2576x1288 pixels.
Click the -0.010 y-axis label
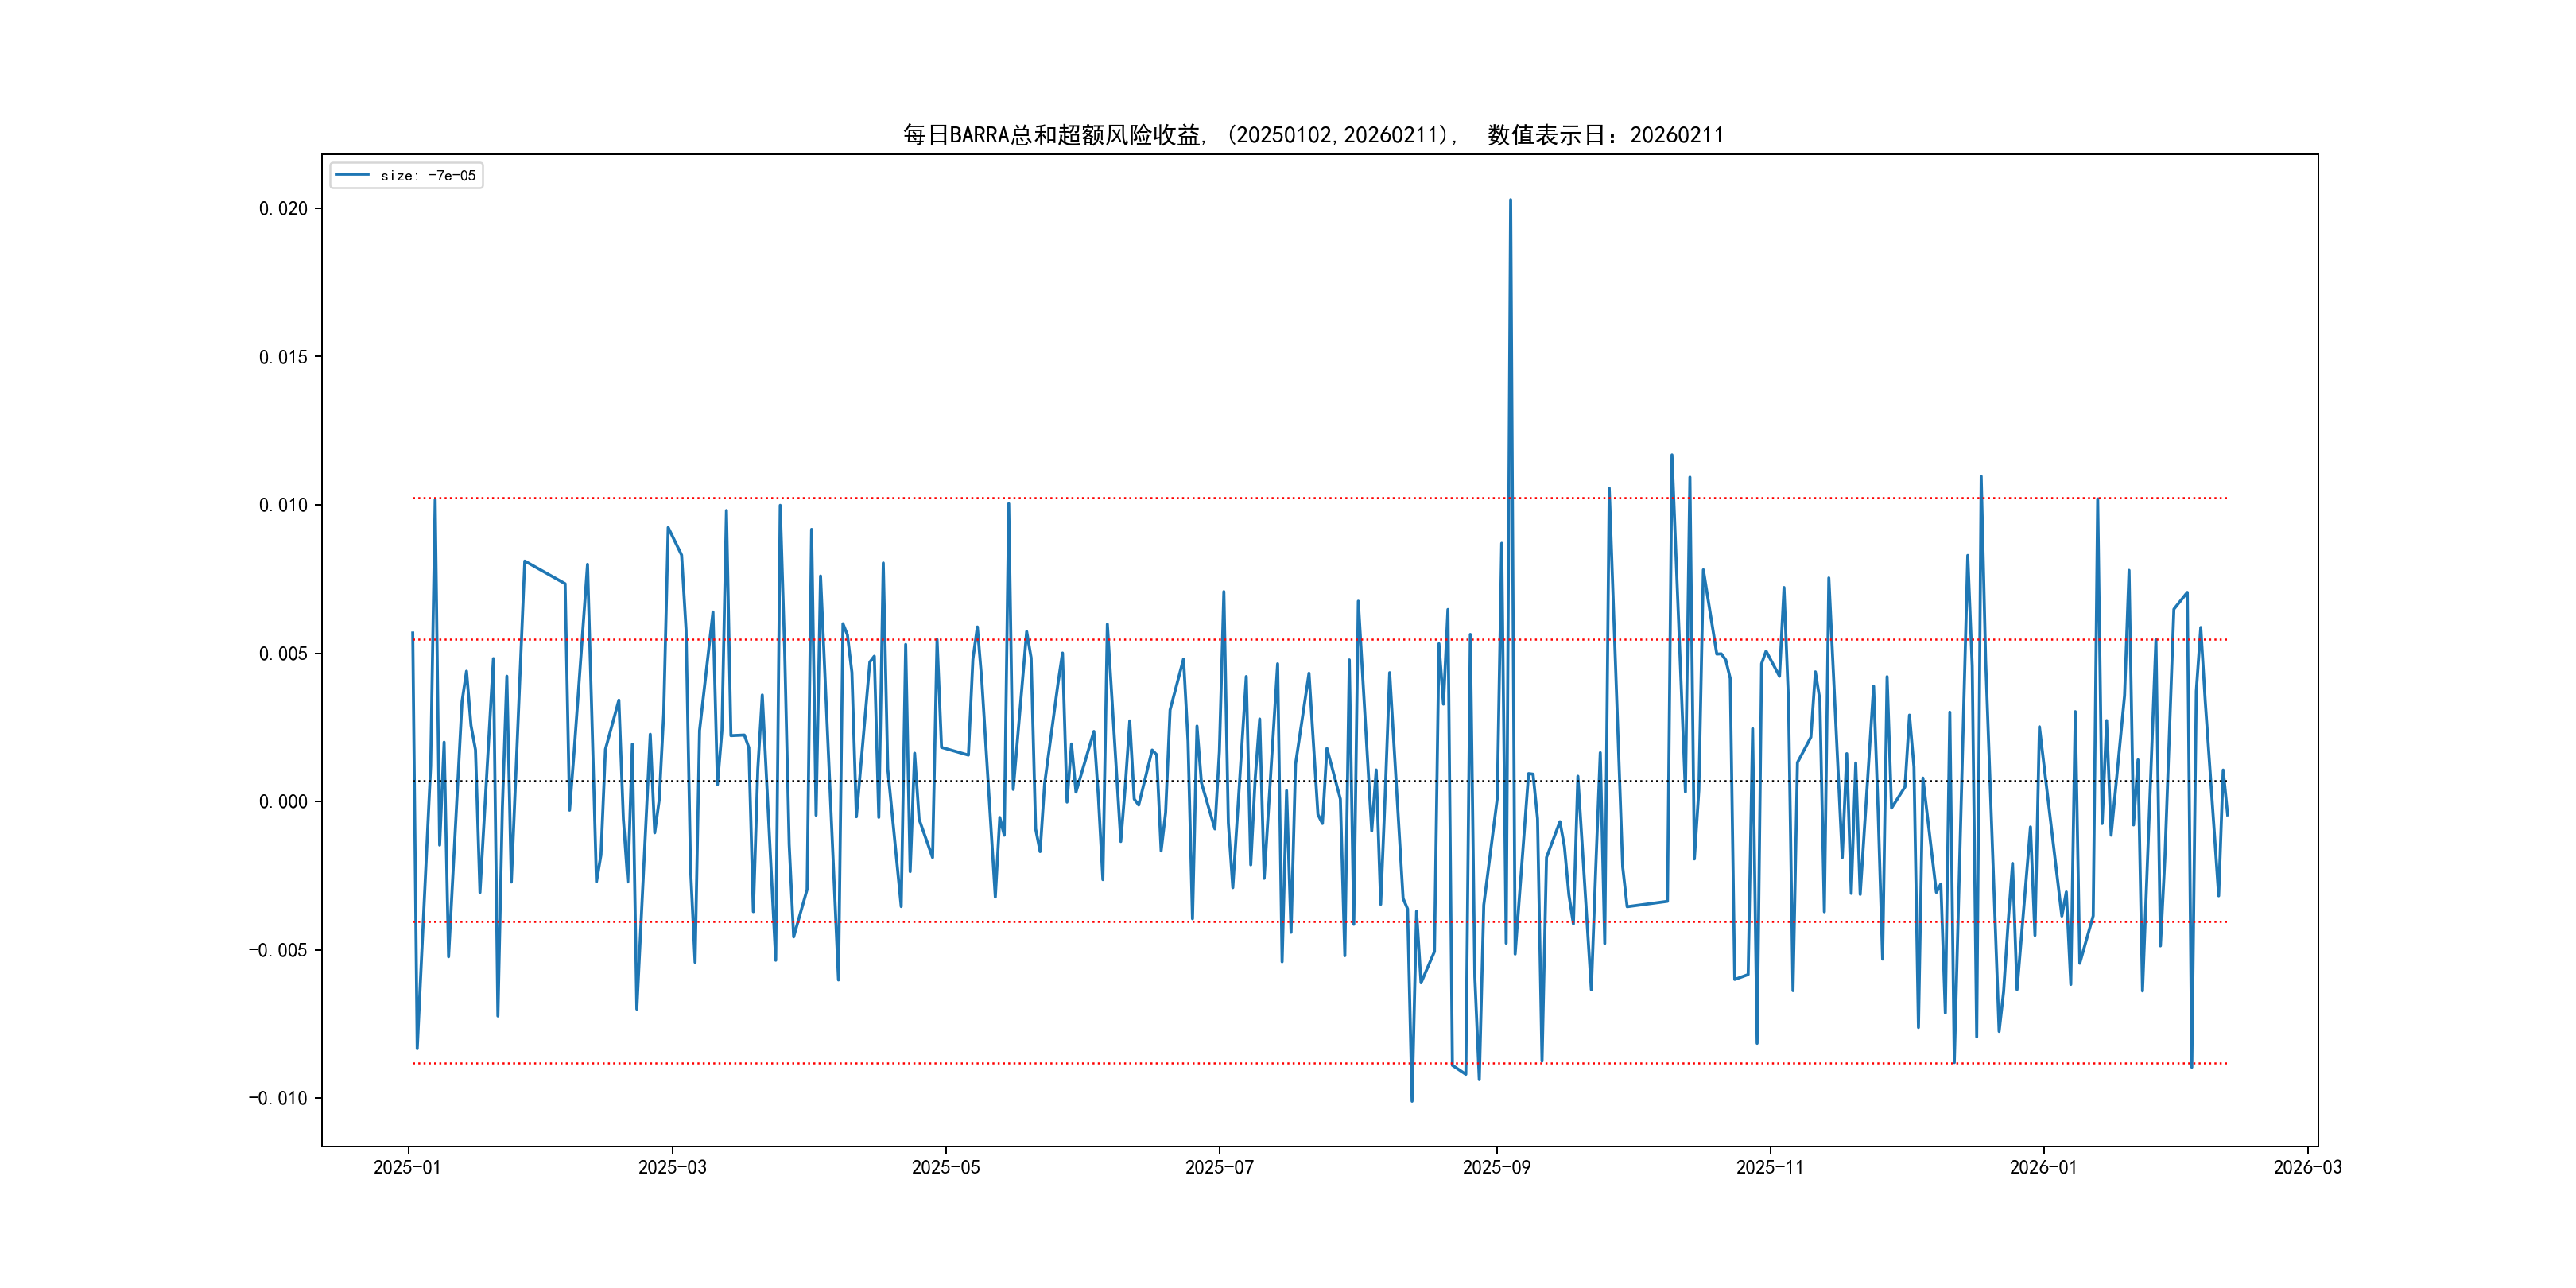point(278,1098)
